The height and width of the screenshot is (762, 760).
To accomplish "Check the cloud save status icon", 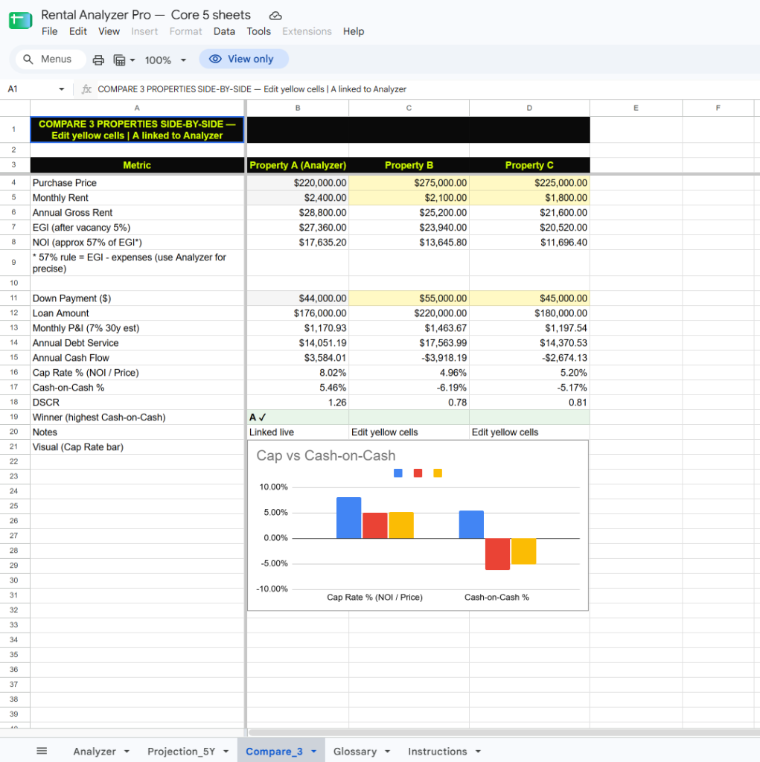I will (x=275, y=16).
